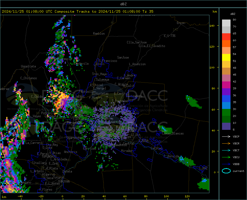Click the Ramblon map label

coord(99,34)
